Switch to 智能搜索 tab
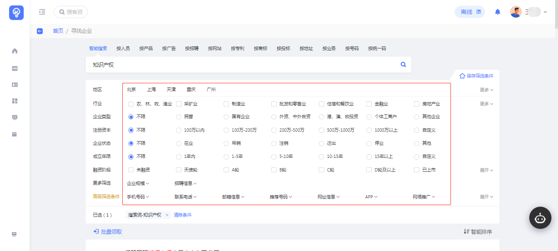The width and height of the screenshot is (558, 251). (x=98, y=48)
